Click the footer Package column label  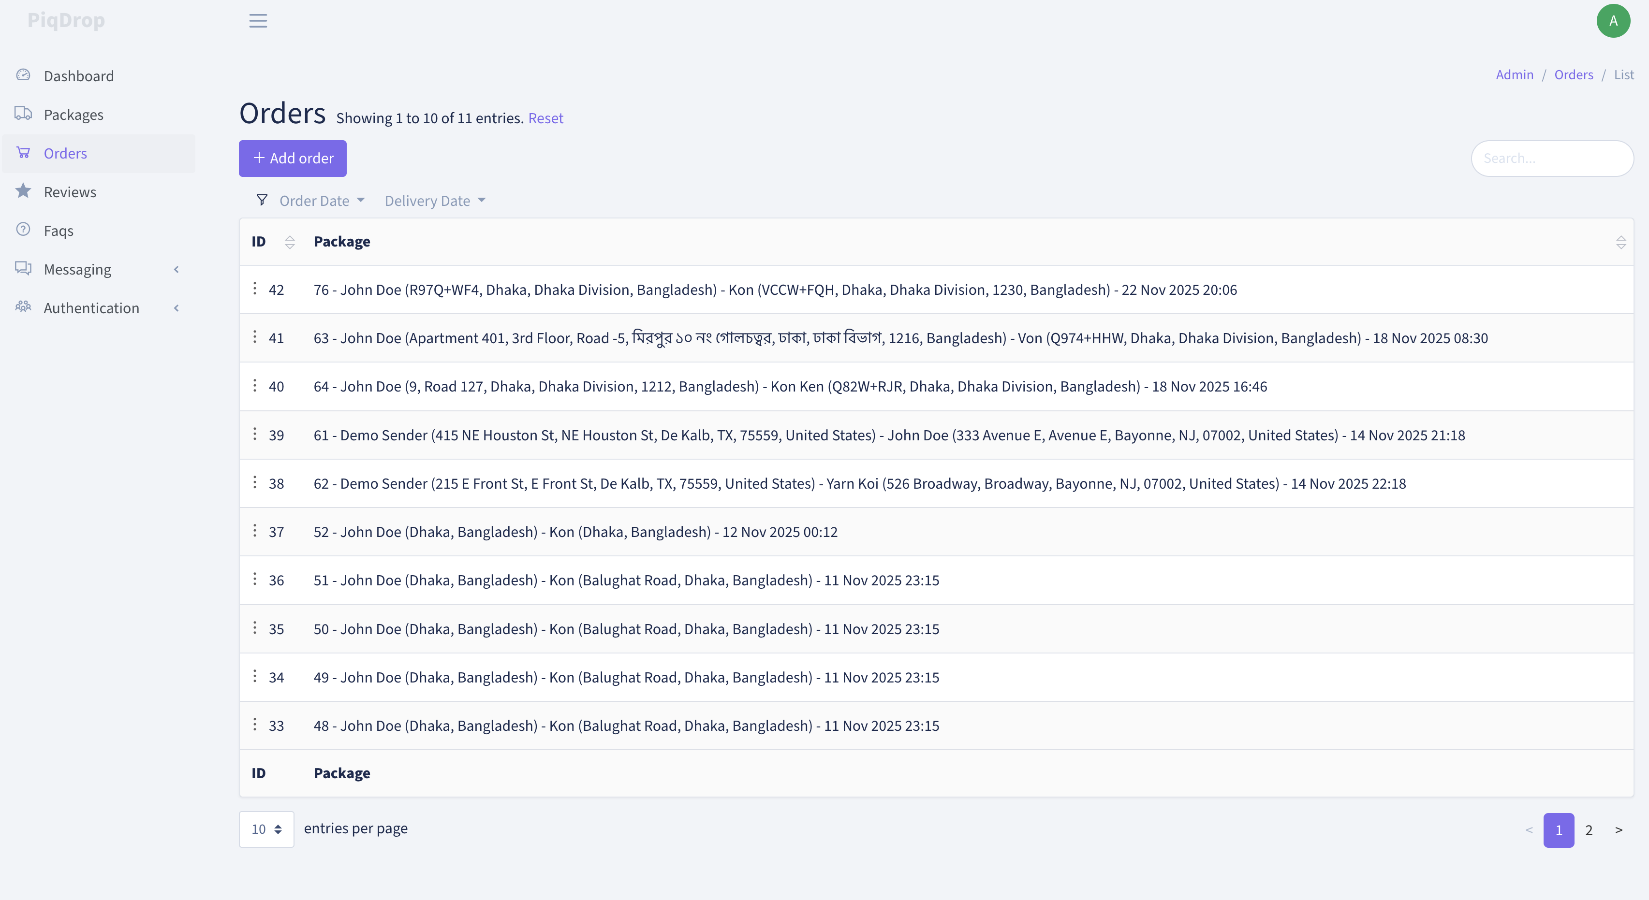pyautogui.click(x=341, y=773)
